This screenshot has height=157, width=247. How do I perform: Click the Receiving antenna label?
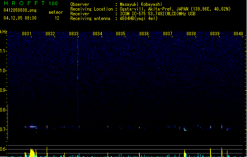[x=90, y=18]
